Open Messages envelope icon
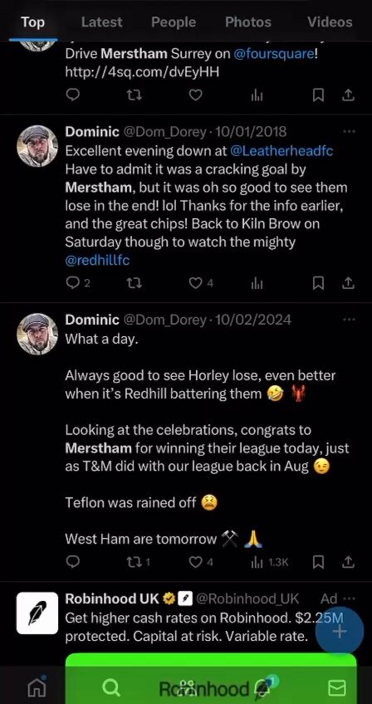Viewport: 372px width, 704px height. tap(336, 687)
